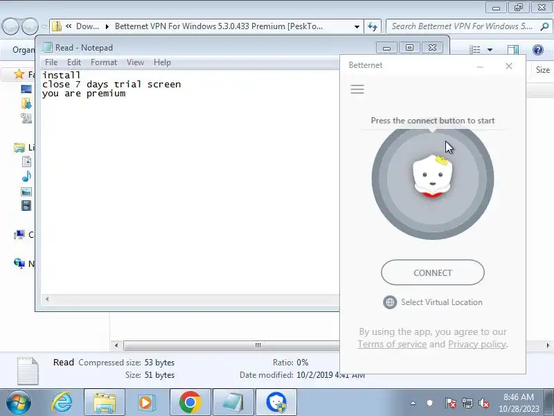Viewport: 554px width, 416px height.
Task: Click the CONNECT button in Betternet
Action: click(x=432, y=272)
